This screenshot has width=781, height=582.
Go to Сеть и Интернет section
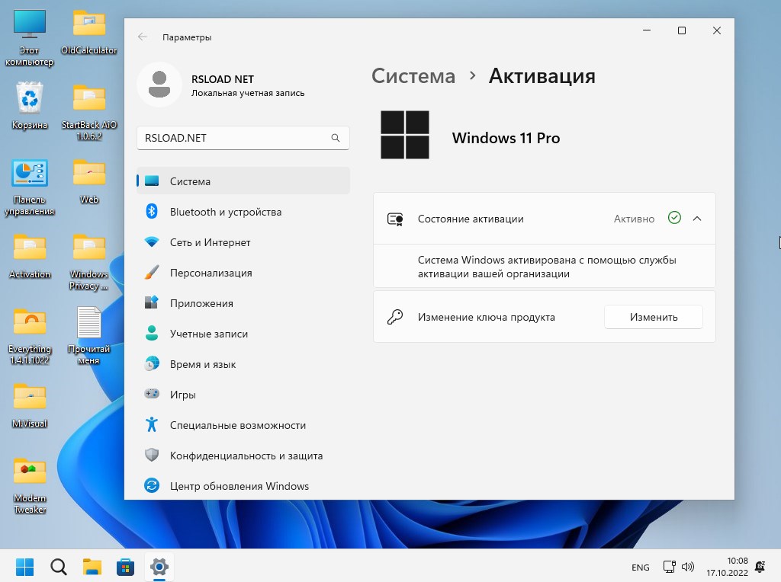pos(243,242)
